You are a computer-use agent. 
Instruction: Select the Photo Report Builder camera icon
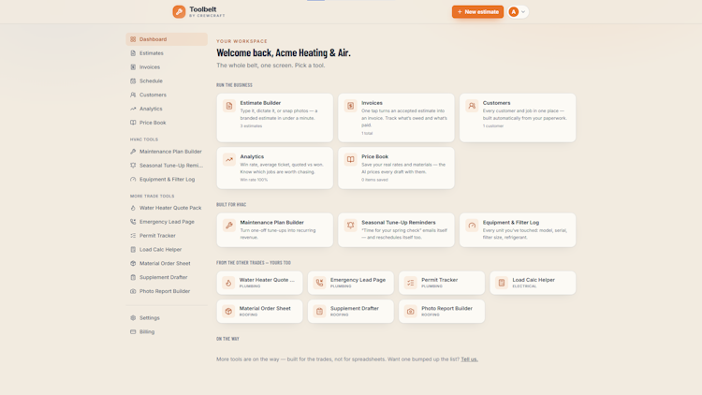click(411, 312)
